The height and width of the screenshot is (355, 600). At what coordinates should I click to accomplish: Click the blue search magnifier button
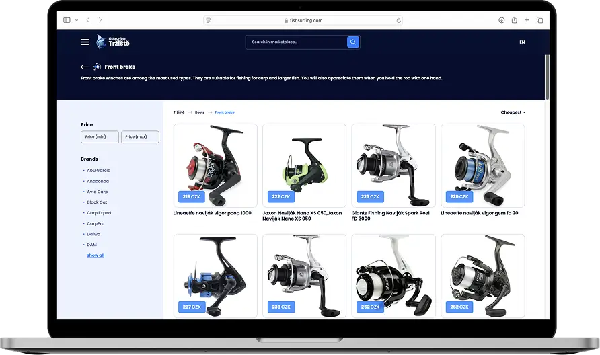point(353,42)
